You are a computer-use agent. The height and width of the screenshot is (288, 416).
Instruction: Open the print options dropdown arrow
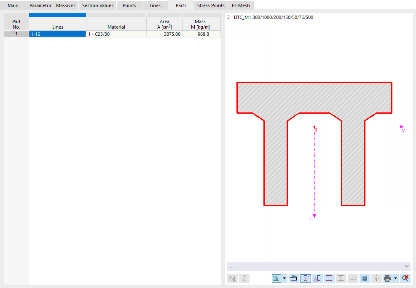(x=396, y=278)
